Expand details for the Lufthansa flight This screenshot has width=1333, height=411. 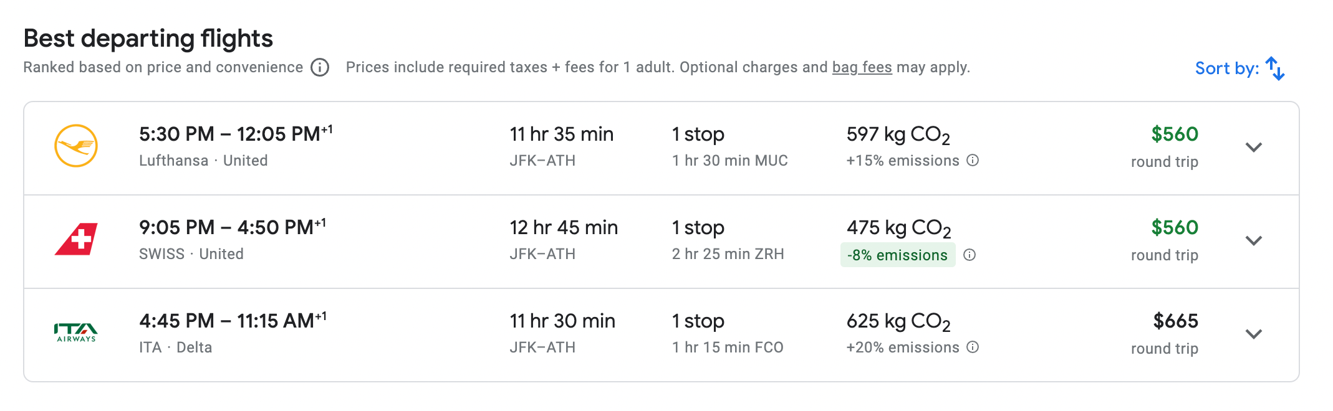1253,148
